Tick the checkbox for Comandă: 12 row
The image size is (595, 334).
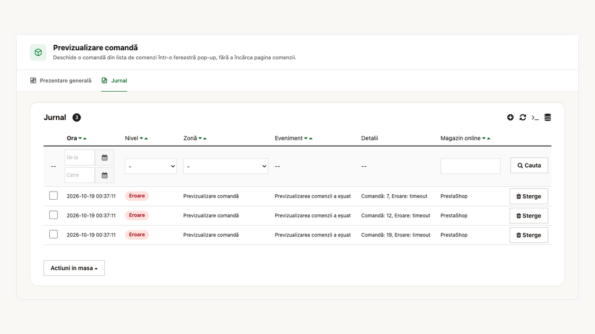click(x=54, y=215)
